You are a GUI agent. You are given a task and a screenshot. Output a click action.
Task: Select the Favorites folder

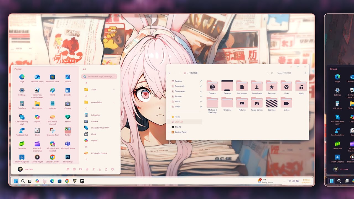coord(272,87)
